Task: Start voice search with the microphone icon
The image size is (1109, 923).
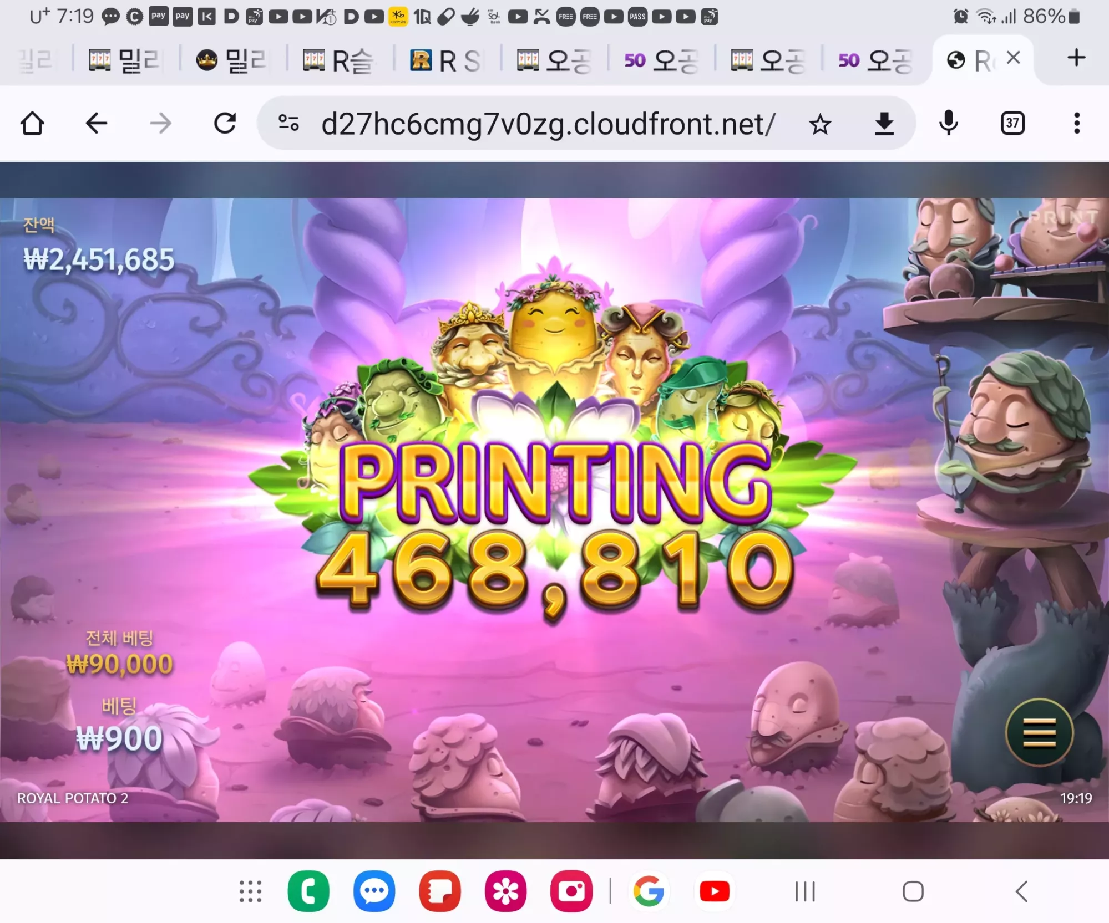Action: [949, 123]
